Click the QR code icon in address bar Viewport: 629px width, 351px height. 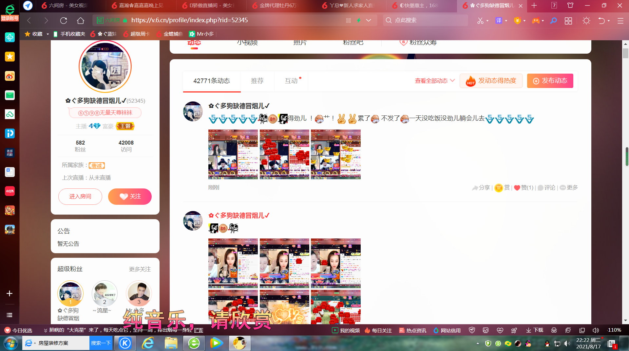[348, 20]
